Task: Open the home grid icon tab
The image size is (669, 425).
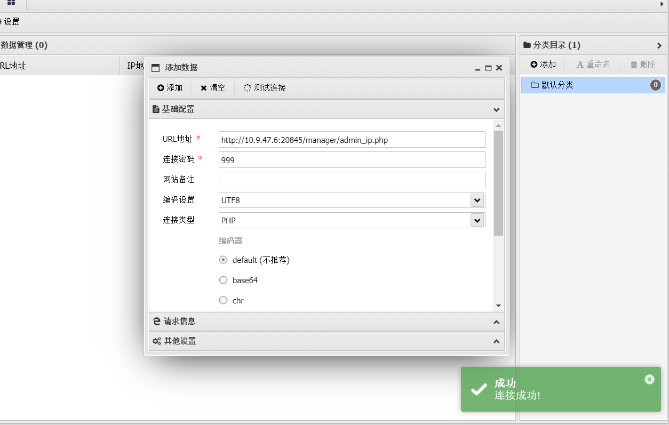Action: click(x=11, y=3)
